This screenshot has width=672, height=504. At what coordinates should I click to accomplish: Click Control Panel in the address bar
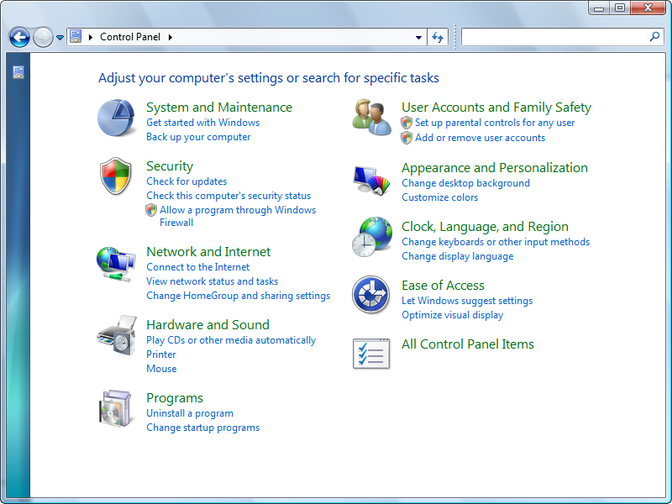coord(132,36)
